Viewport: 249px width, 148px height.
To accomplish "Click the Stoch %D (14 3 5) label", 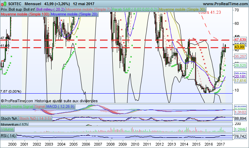I will click(x=35, y=118).
